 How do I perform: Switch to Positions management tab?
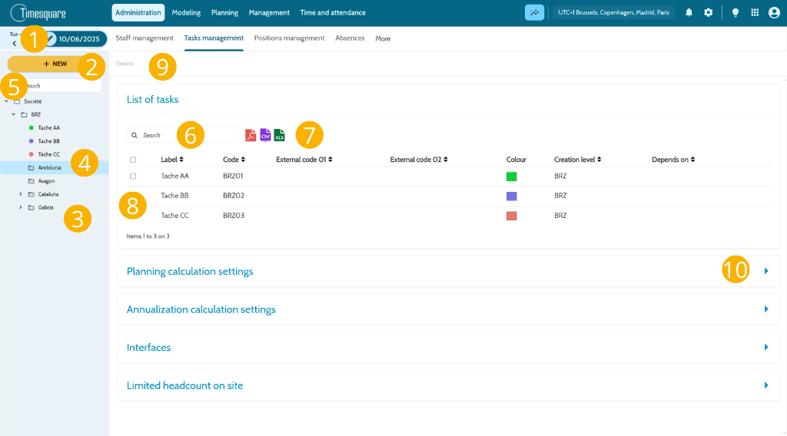pos(289,38)
